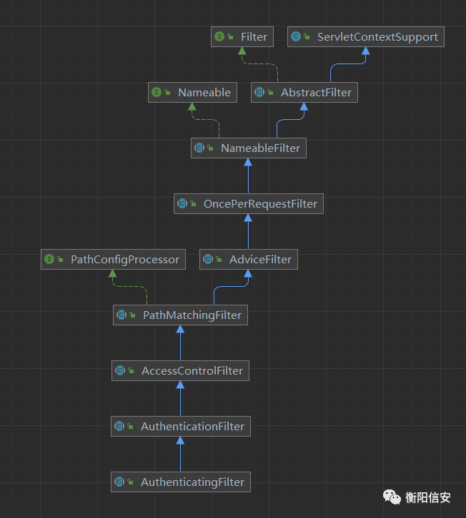This screenshot has width=466, height=518.
Task: Select the AccessControlFilter node label
Action: click(x=192, y=371)
